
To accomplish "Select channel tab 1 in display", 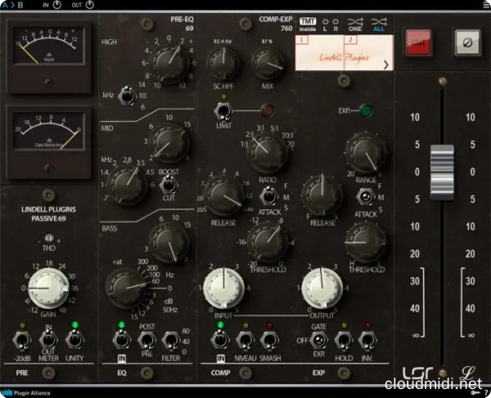I will coord(302,39).
